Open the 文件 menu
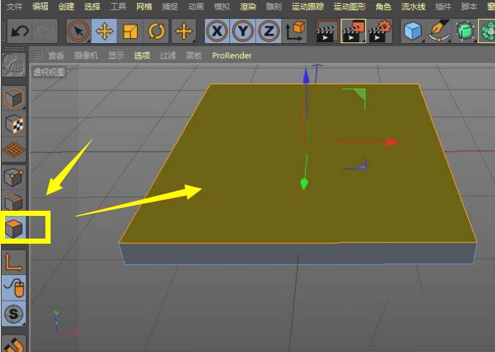495x352 pixels. (x=14, y=7)
